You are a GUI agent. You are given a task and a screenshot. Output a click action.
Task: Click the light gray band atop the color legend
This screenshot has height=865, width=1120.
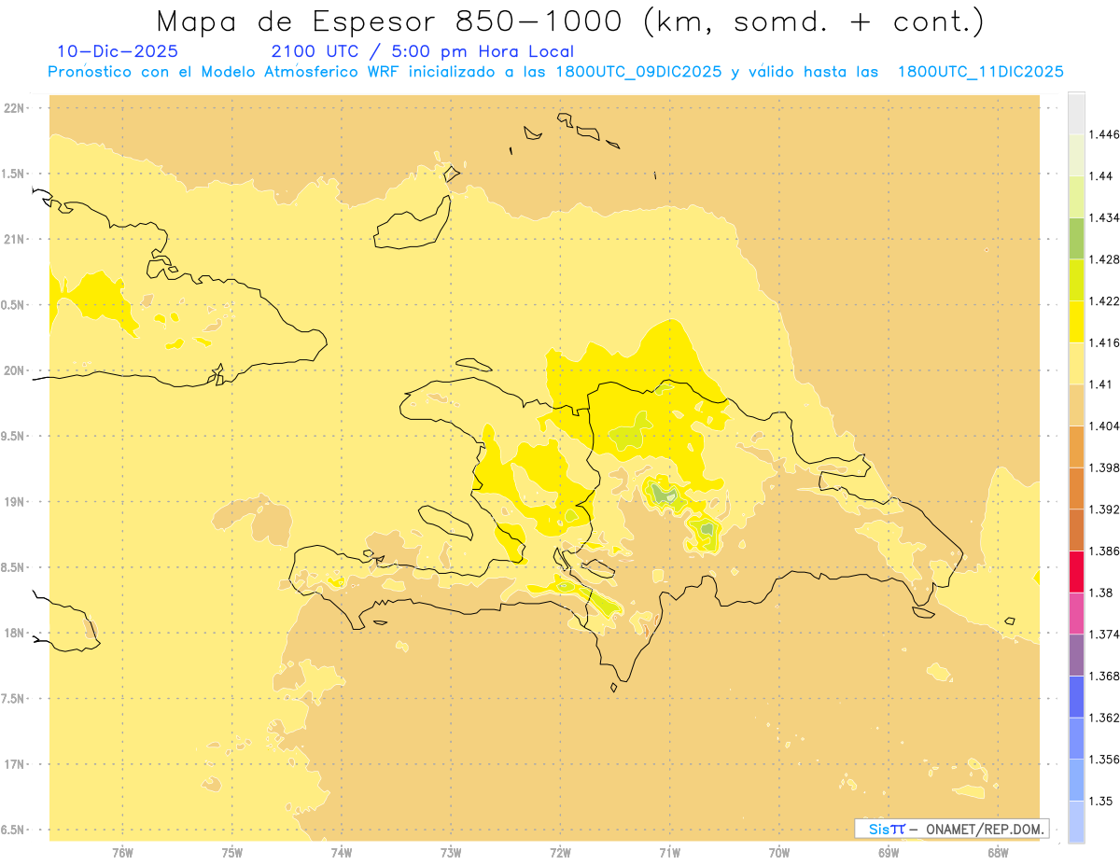point(1076,113)
